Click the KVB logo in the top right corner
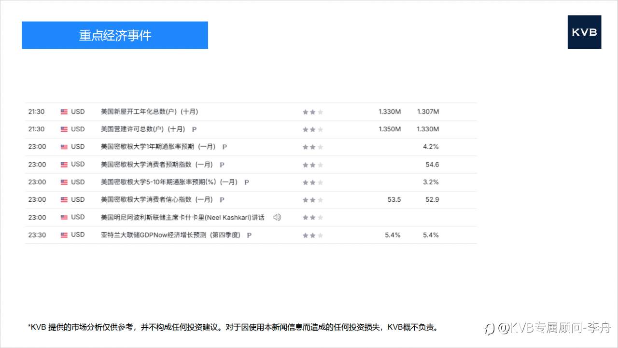 point(584,32)
